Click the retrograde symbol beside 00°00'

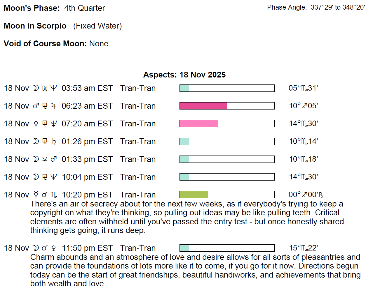pyautogui.click(x=321, y=195)
